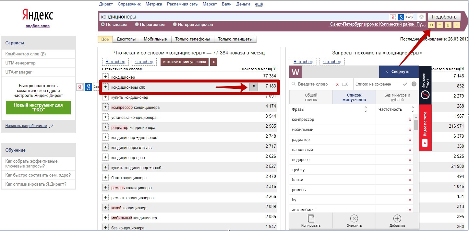Click the plus beside "кондиционер цена"
The width and height of the screenshot is (469, 231).
pyautogui.click(x=105, y=157)
